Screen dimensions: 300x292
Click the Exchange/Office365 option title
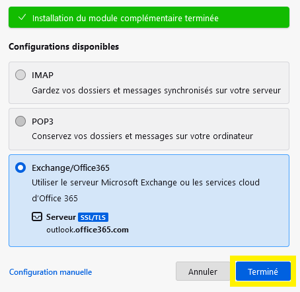[71, 168]
